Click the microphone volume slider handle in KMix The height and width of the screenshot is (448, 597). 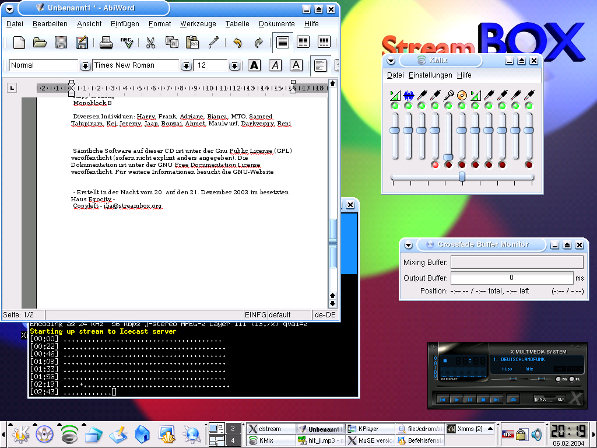tap(448, 157)
